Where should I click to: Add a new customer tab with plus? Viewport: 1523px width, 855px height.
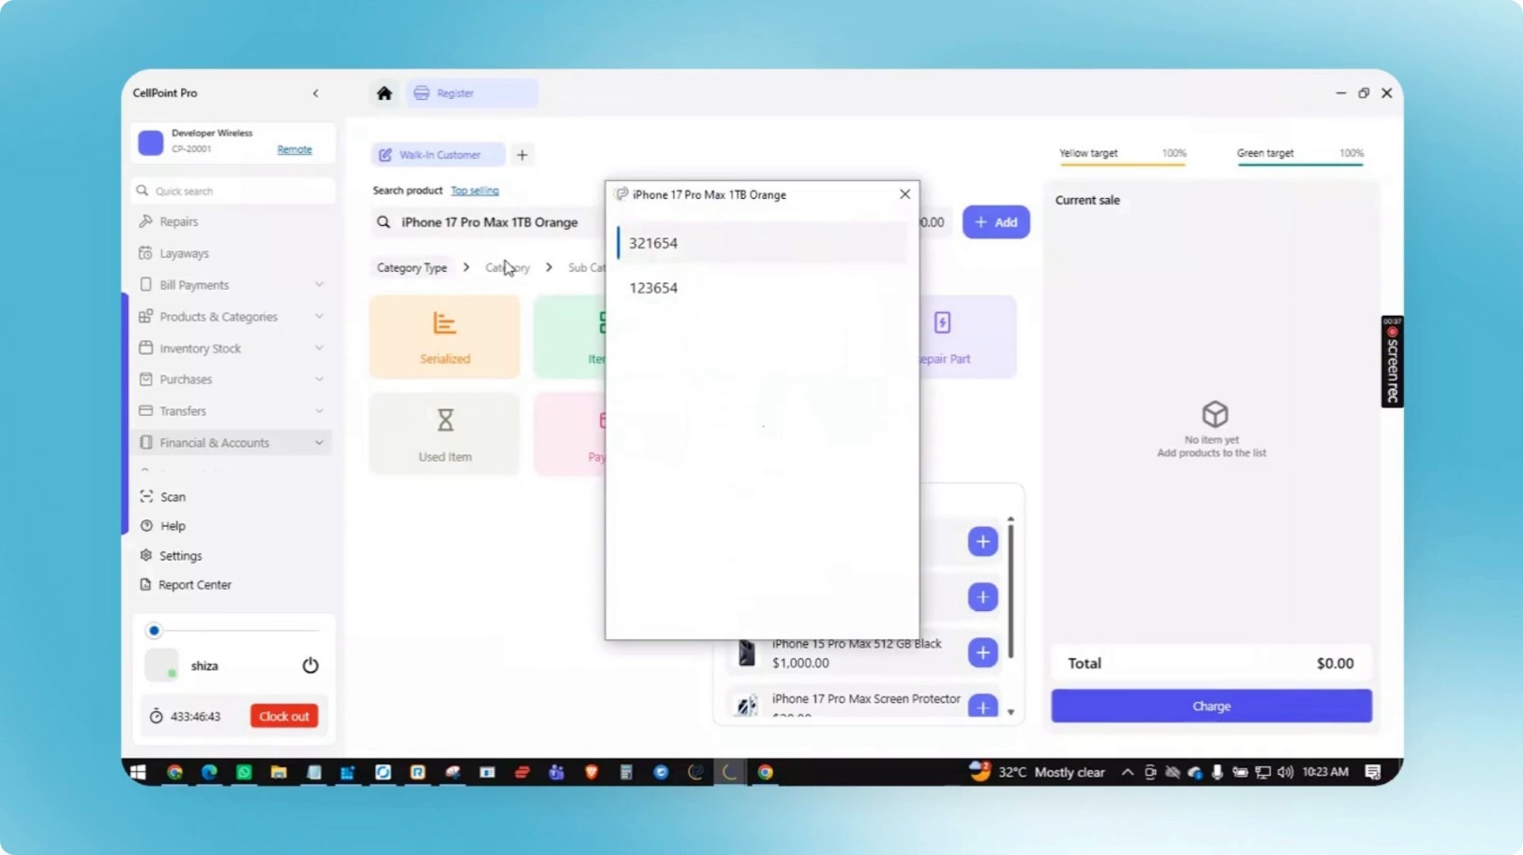click(x=522, y=155)
